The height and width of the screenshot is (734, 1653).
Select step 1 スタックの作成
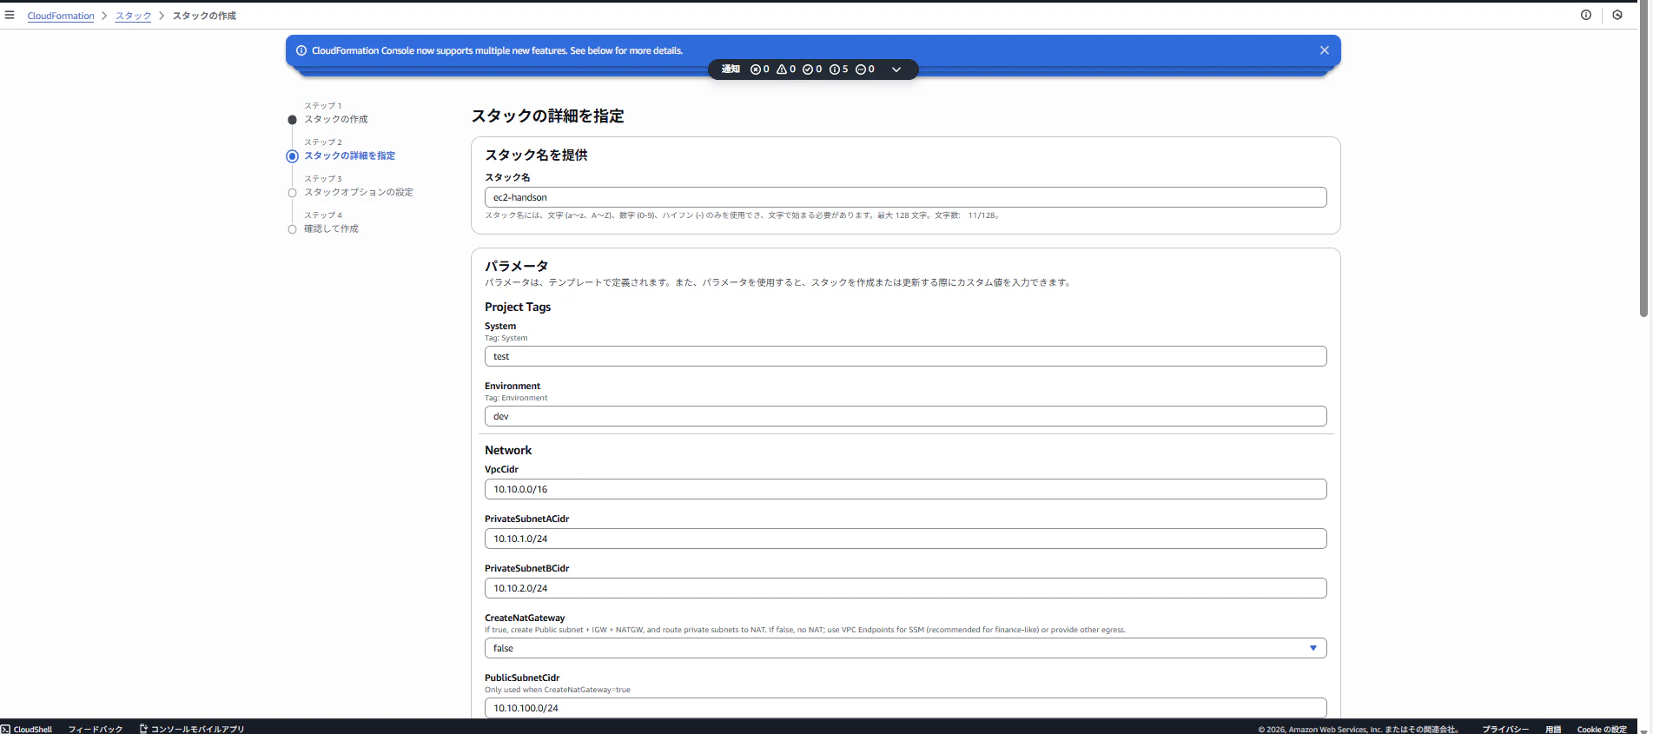coord(335,119)
